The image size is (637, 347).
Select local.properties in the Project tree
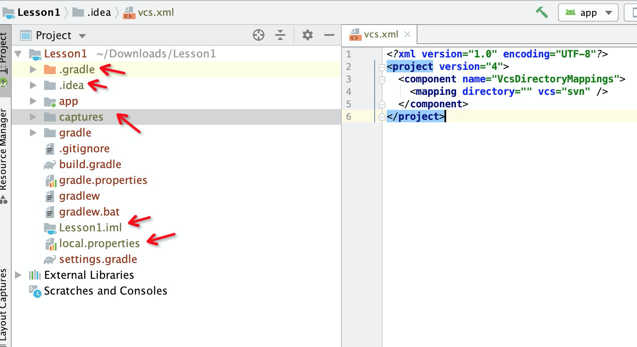tap(99, 243)
